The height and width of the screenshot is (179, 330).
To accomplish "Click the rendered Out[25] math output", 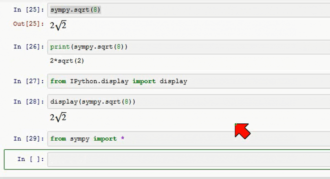I will pyautogui.click(x=58, y=26).
